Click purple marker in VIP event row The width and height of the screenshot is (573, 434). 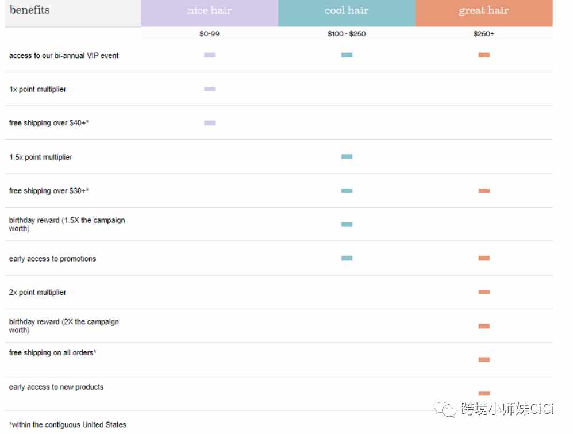point(210,55)
